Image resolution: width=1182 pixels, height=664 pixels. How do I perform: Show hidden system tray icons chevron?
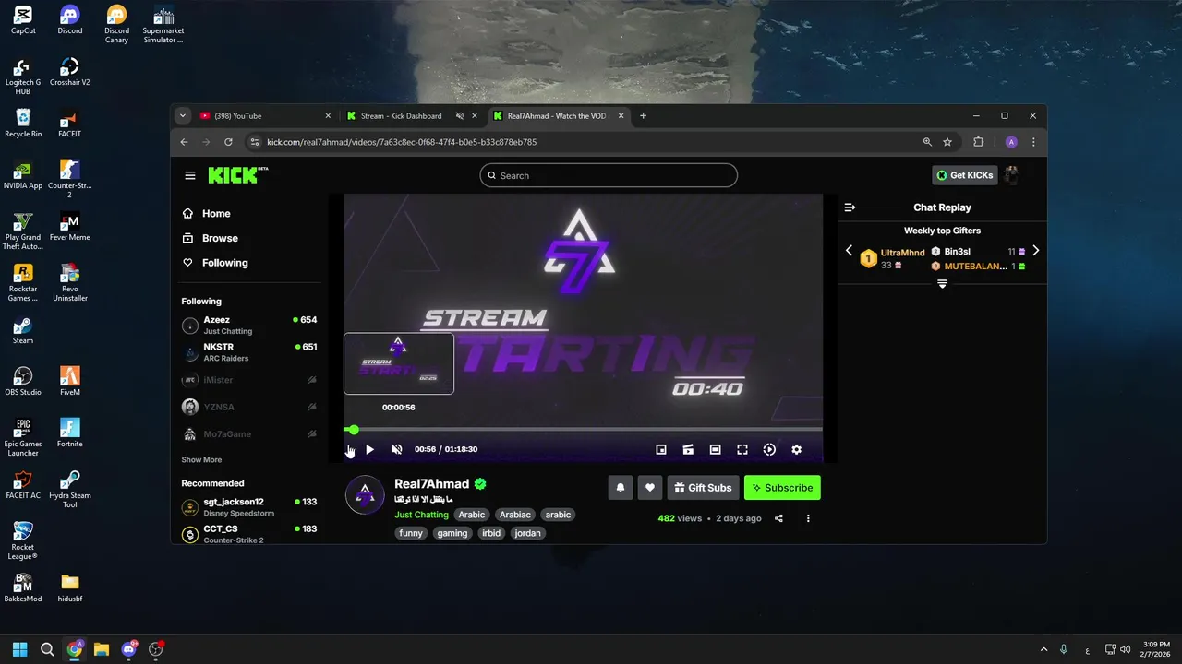[x=1044, y=649]
